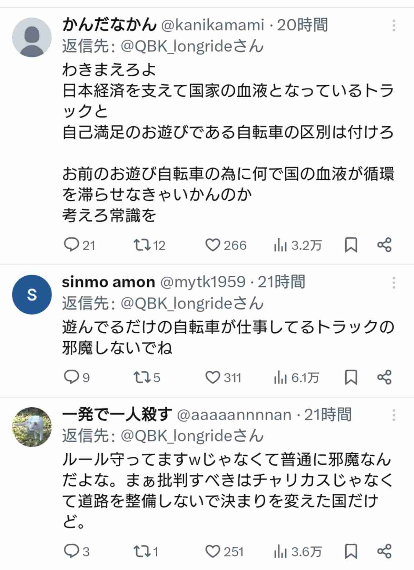
Task: Open more options for @kanikamami tweet
Action: click(x=394, y=26)
